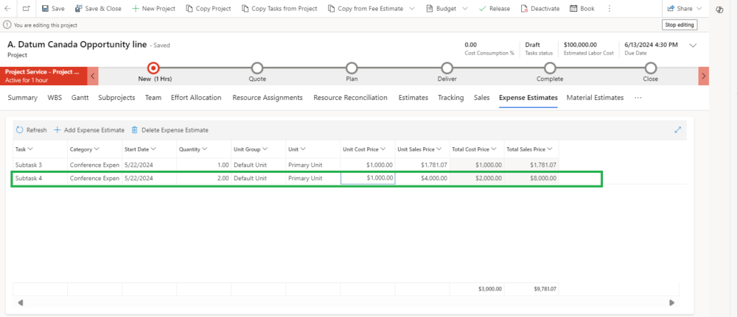Click the Book command icon
The image size is (737, 317).
tap(574, 9)
